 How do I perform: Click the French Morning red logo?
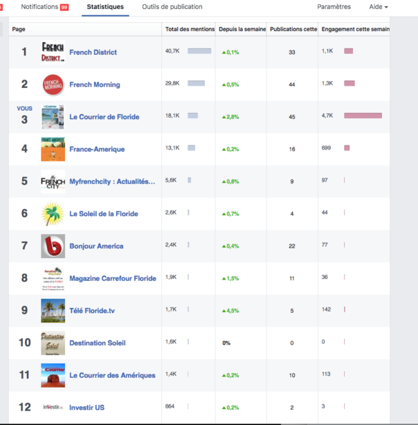(x=53, y=84)
